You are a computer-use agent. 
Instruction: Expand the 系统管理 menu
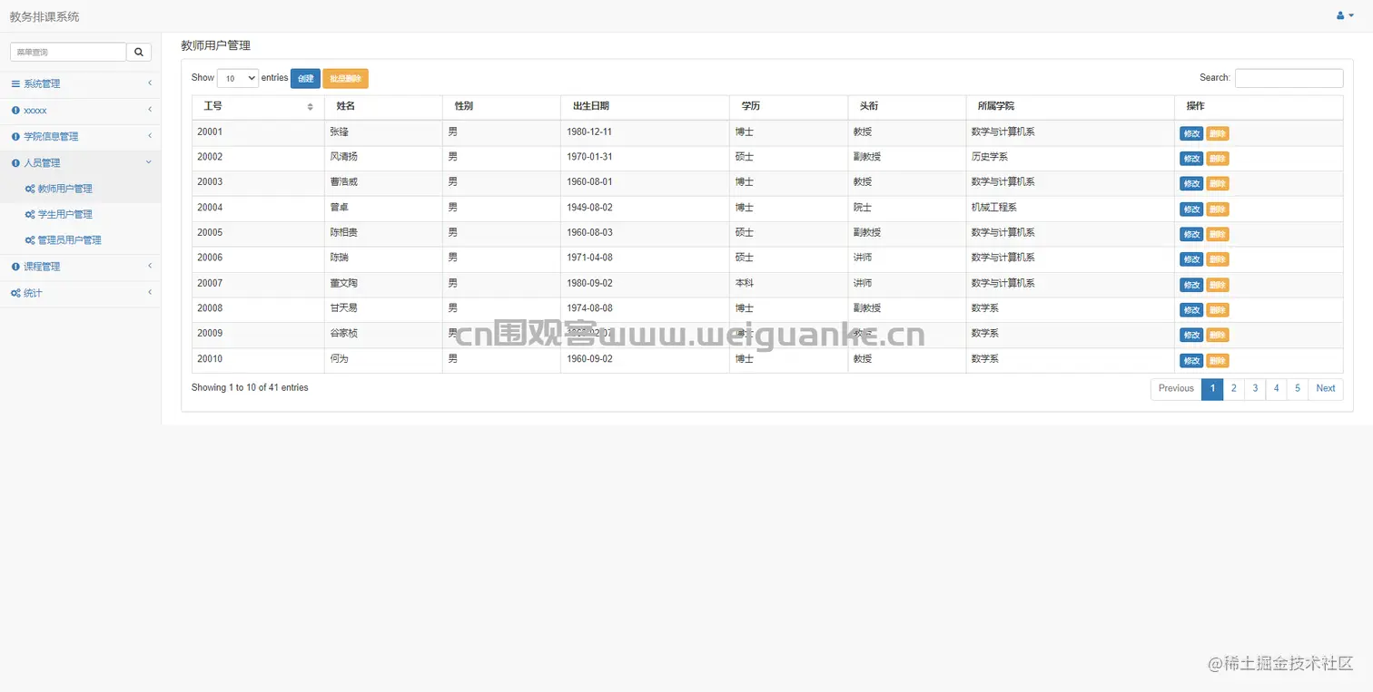[x=80, y=83]
